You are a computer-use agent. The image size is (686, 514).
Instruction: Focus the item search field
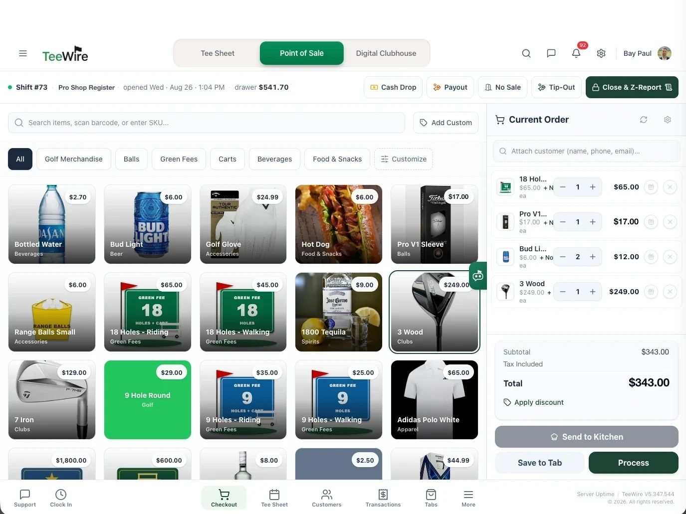(x=206, y=123)
